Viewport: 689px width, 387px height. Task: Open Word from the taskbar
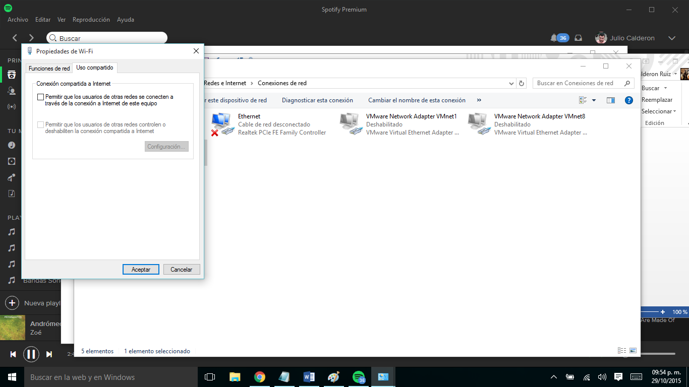tap(309, 377)
